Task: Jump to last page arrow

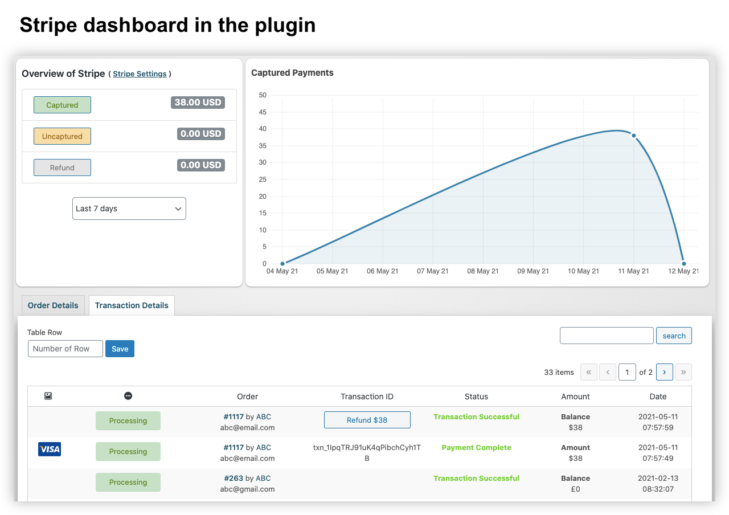Action: pyautogui.click(x=683, y=372)
